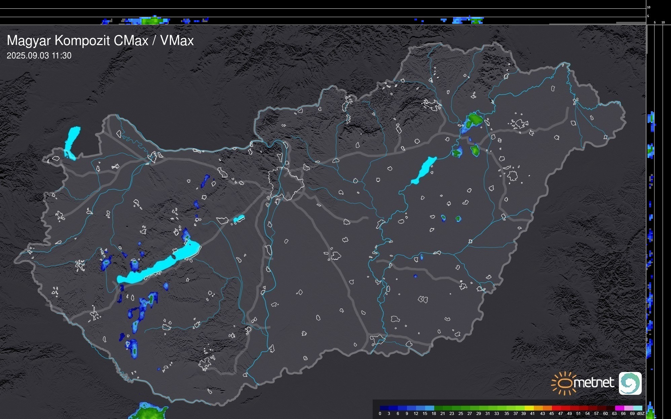Viewport: 671px width, 419px height.
Task: Pick the bright red 45 dBZ swatch
Action: pos(556,408)
